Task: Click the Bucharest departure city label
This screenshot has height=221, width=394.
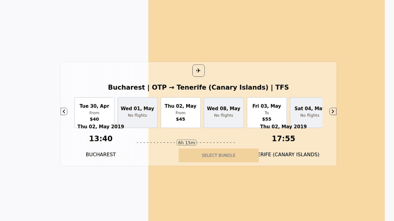Action: click(x=100, y=155)
